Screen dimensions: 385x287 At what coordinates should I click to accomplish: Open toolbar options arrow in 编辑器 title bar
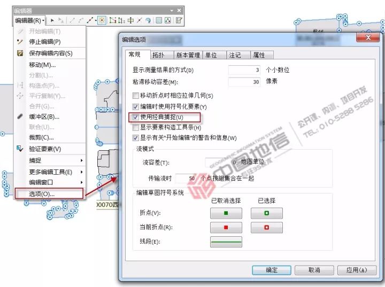tap(172, 10)
